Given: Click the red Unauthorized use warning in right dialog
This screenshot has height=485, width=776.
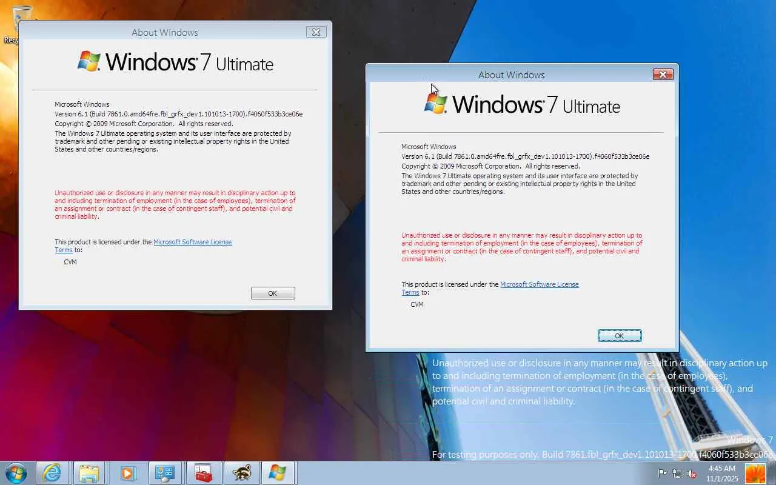Looking at the screenshot, I should click(x=522, y=247).
